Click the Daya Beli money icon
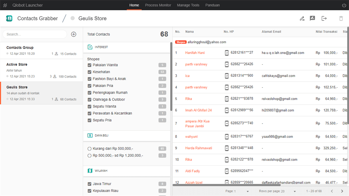Screen dimensions: 349x196 [90, 135]
